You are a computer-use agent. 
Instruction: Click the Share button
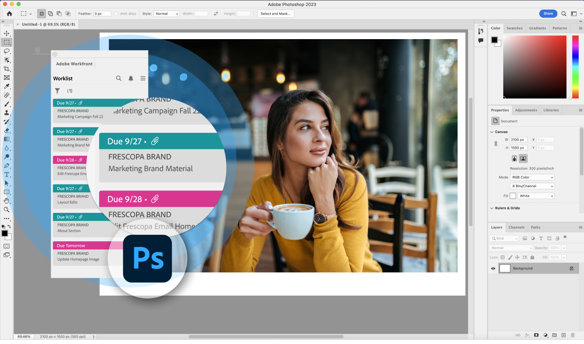click(x=548, y=14)
